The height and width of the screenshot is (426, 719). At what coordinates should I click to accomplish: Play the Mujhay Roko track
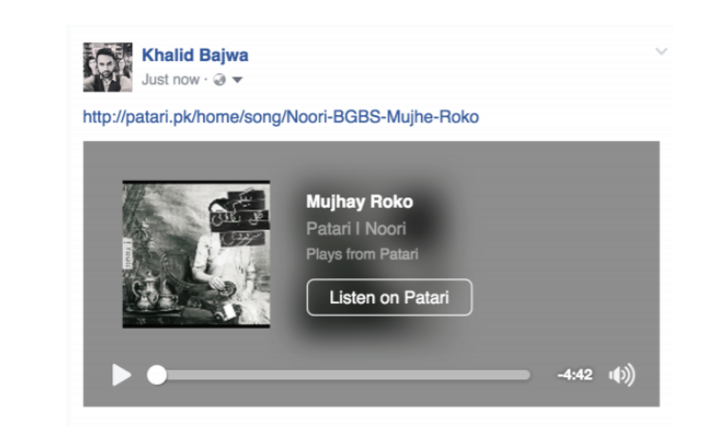pyautogui.click(x=122, y=375)
